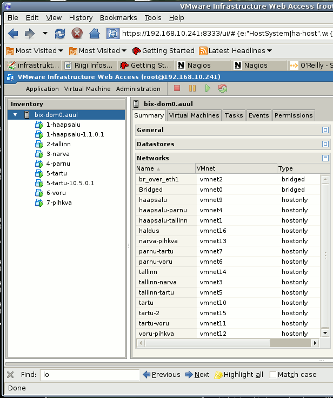Click the 2-tallinn VM icon
Viewport: 333px width, 398px height.
pos(39,144)
